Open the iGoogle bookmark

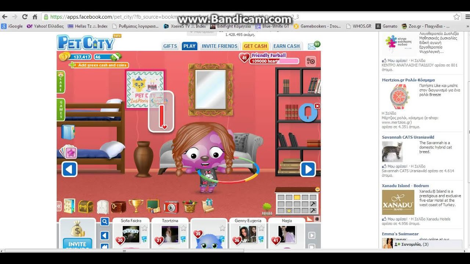(x=12, y=26)
